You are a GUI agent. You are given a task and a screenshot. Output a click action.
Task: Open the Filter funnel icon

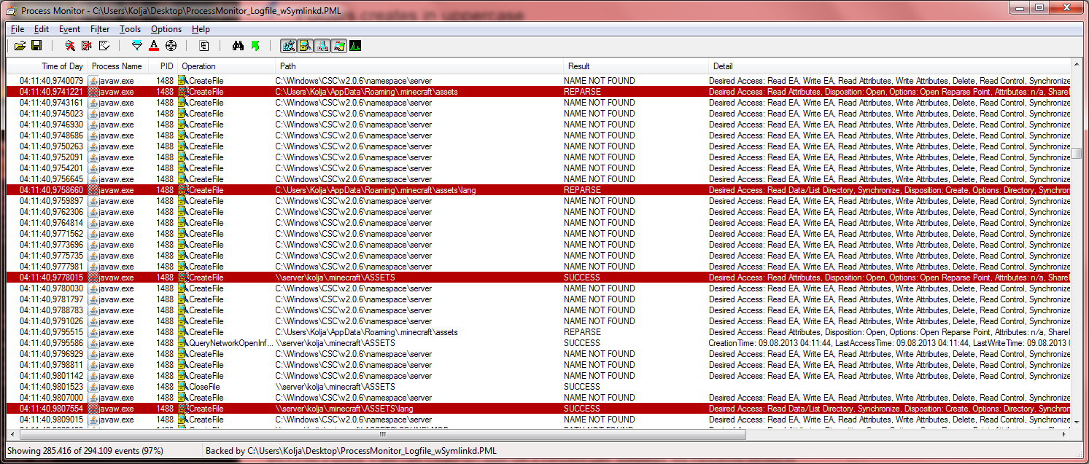pyautogui.click(x=136, y=46)
